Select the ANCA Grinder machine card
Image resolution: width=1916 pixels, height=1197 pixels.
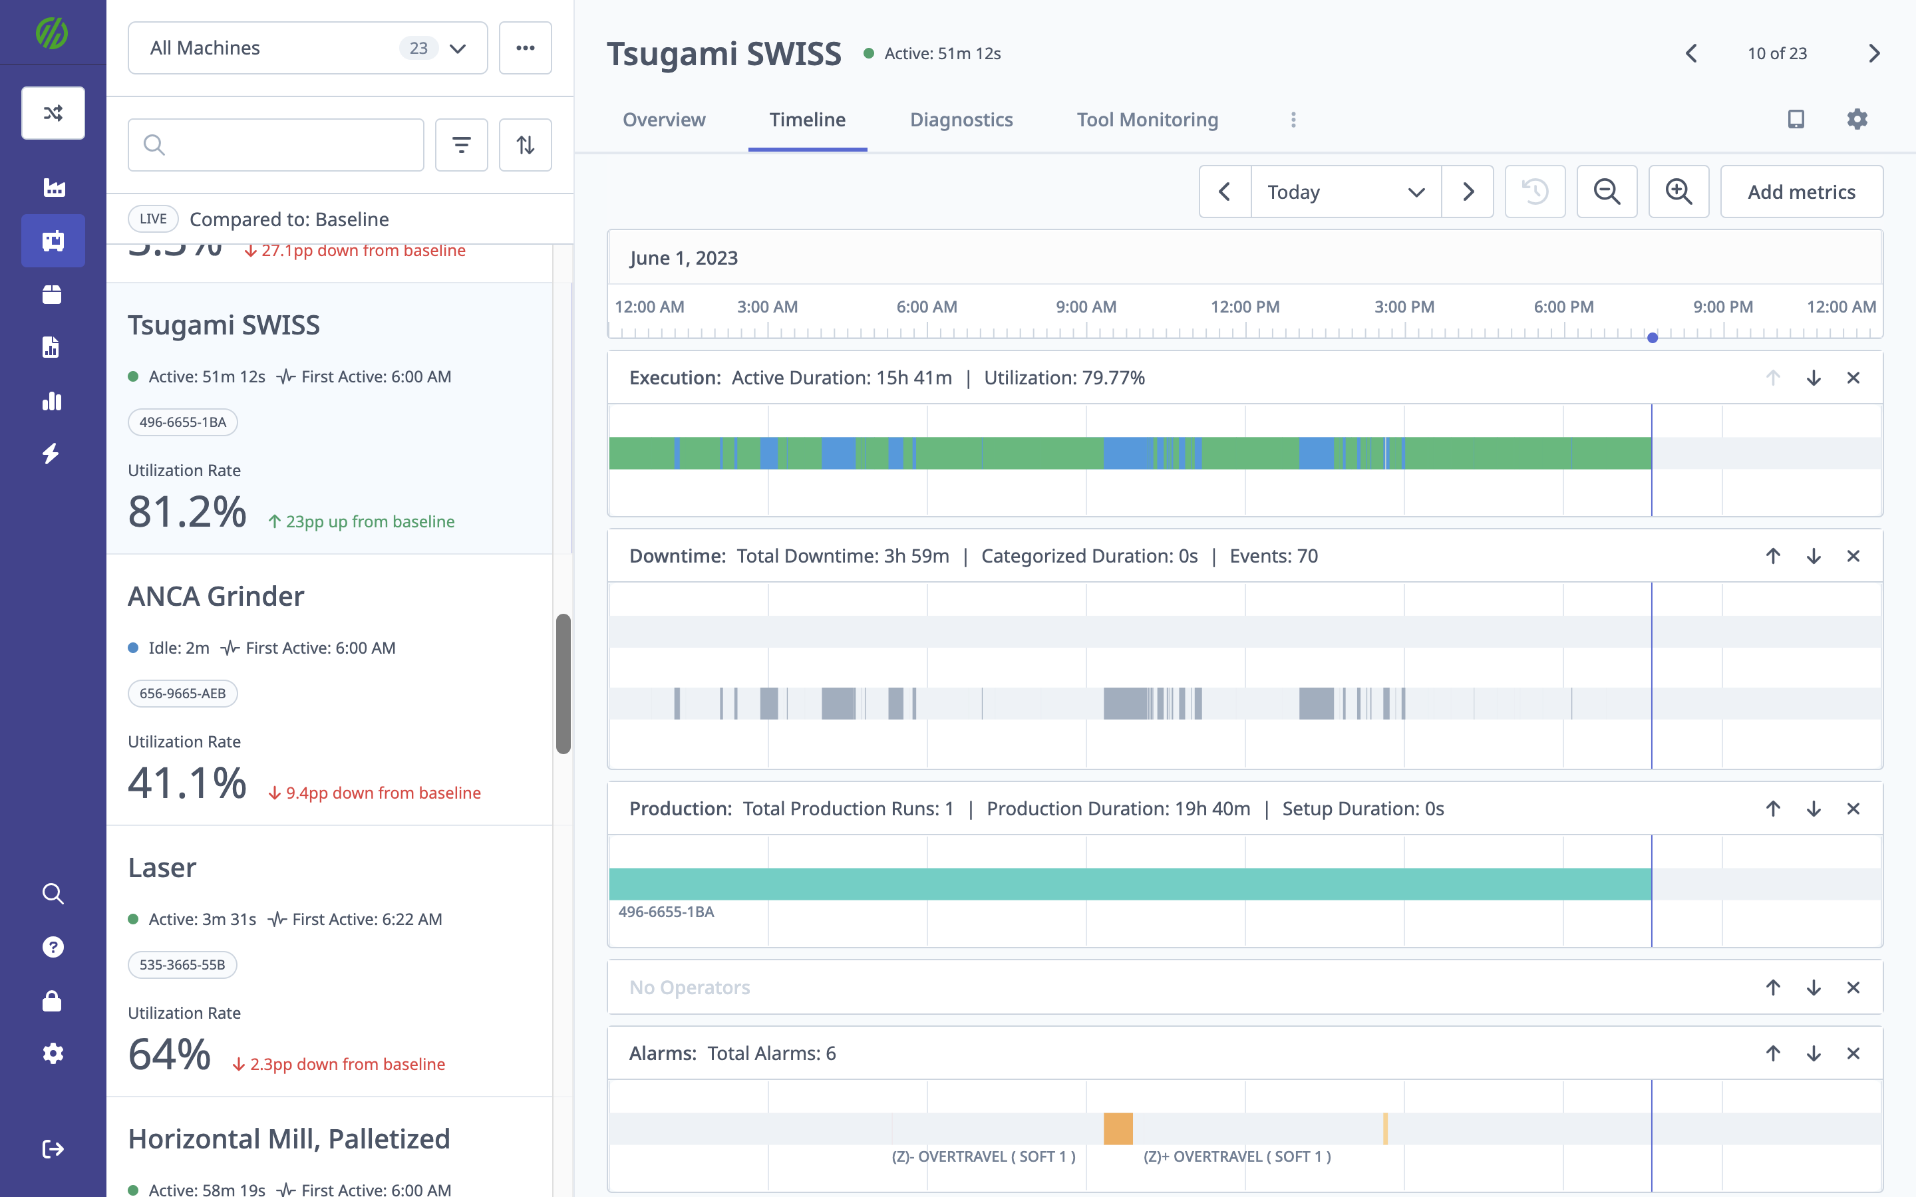[x=329, y=690]
